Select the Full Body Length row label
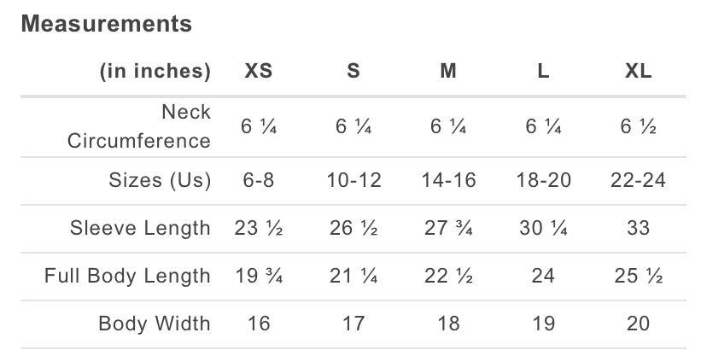Viewport: 707px width, 350px height. pyautogui.click(x=127, y=277)
